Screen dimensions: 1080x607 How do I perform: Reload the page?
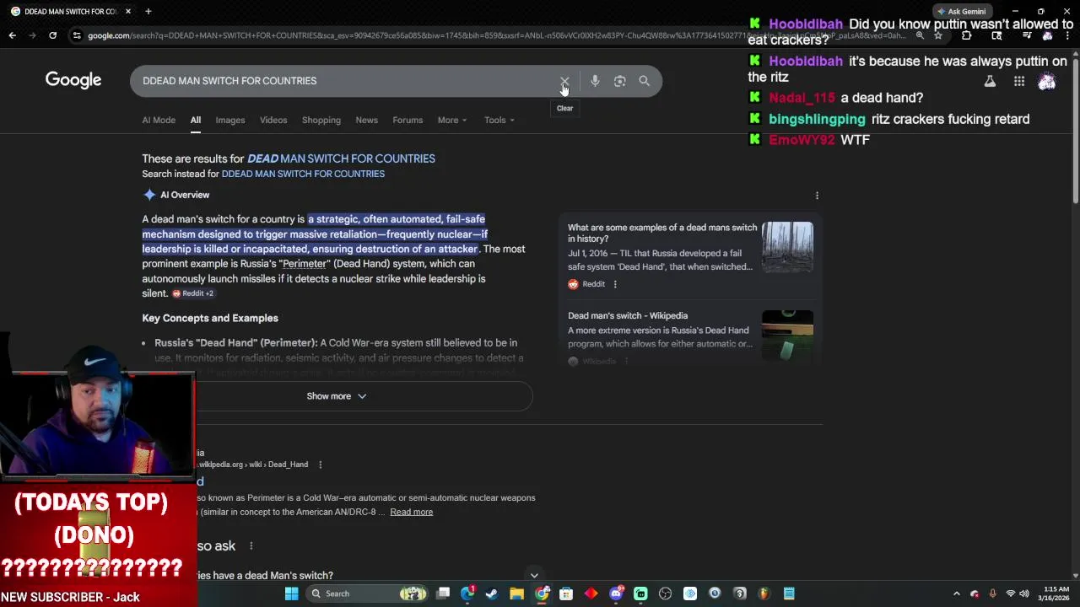click(52, 35)
